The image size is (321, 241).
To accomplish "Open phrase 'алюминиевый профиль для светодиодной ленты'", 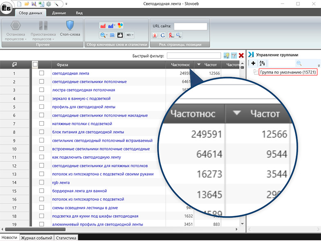I will (x=97, y=224).
